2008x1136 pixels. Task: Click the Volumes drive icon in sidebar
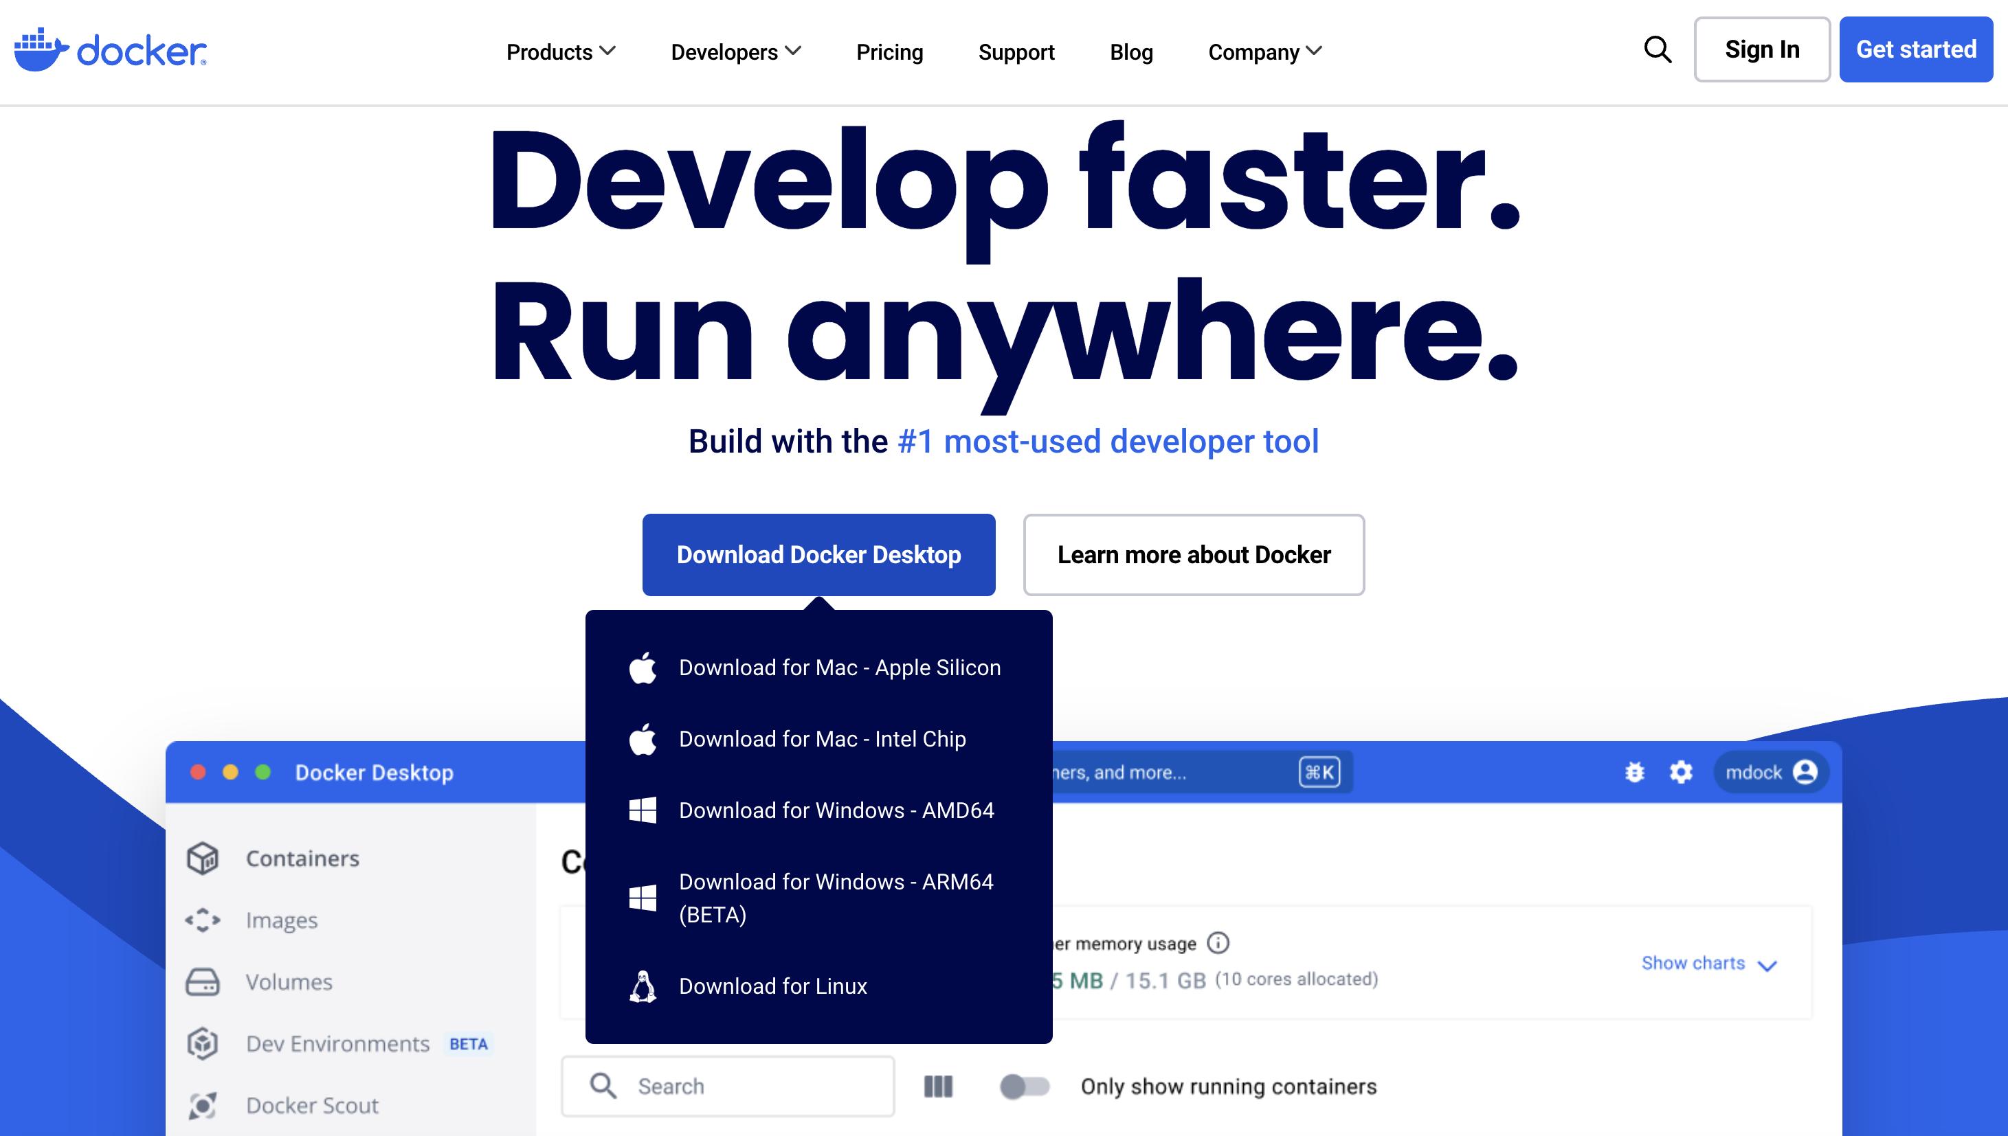point(203,981)
